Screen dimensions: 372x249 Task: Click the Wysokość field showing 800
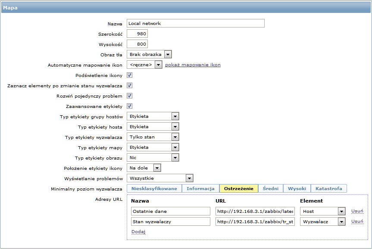click(137, 44)
